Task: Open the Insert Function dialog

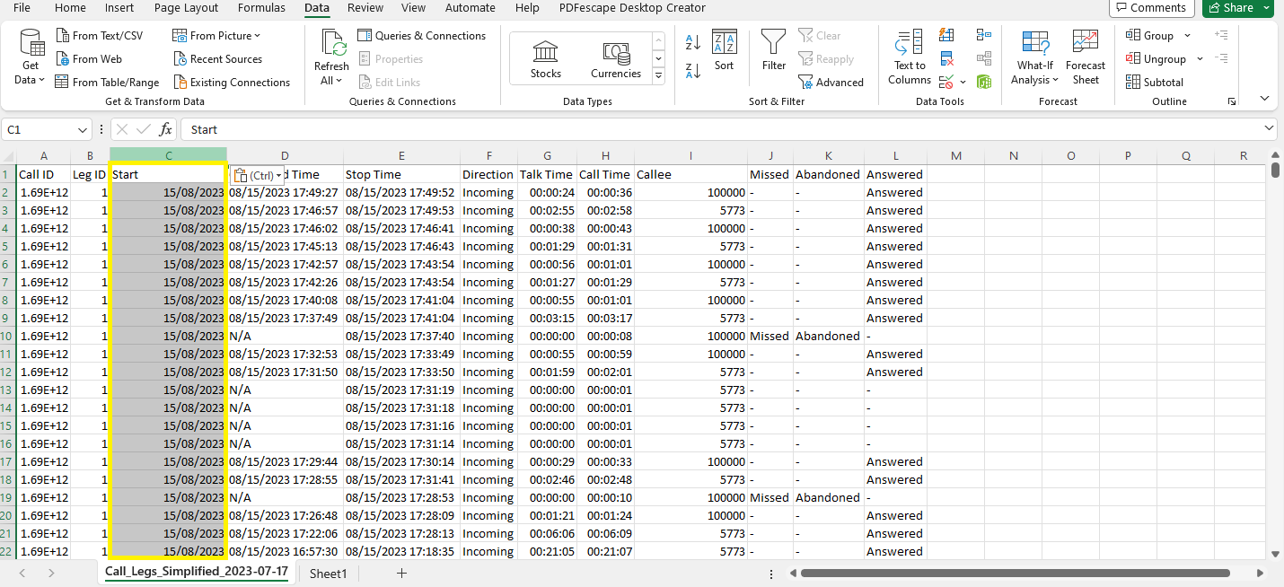Action: [x=166, y=130]
